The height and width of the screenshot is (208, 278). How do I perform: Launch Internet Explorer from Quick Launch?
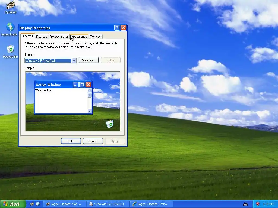click(x=38, y=204)
